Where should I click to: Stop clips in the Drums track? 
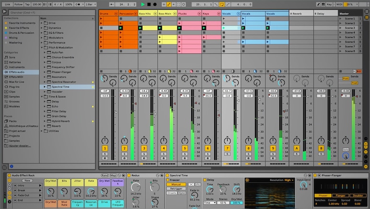point(101,71)
